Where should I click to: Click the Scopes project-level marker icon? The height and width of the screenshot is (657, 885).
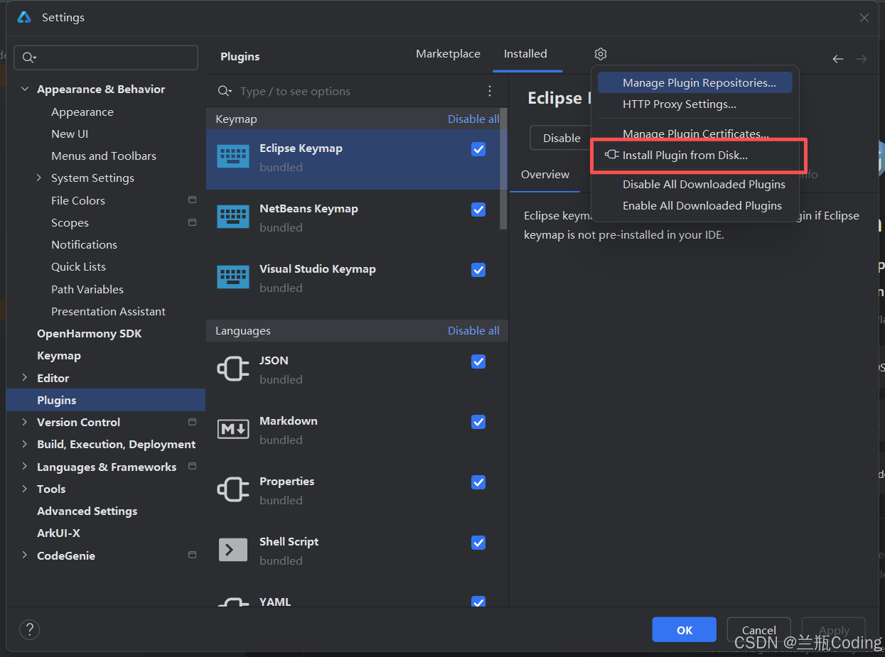tap(192, 222)
